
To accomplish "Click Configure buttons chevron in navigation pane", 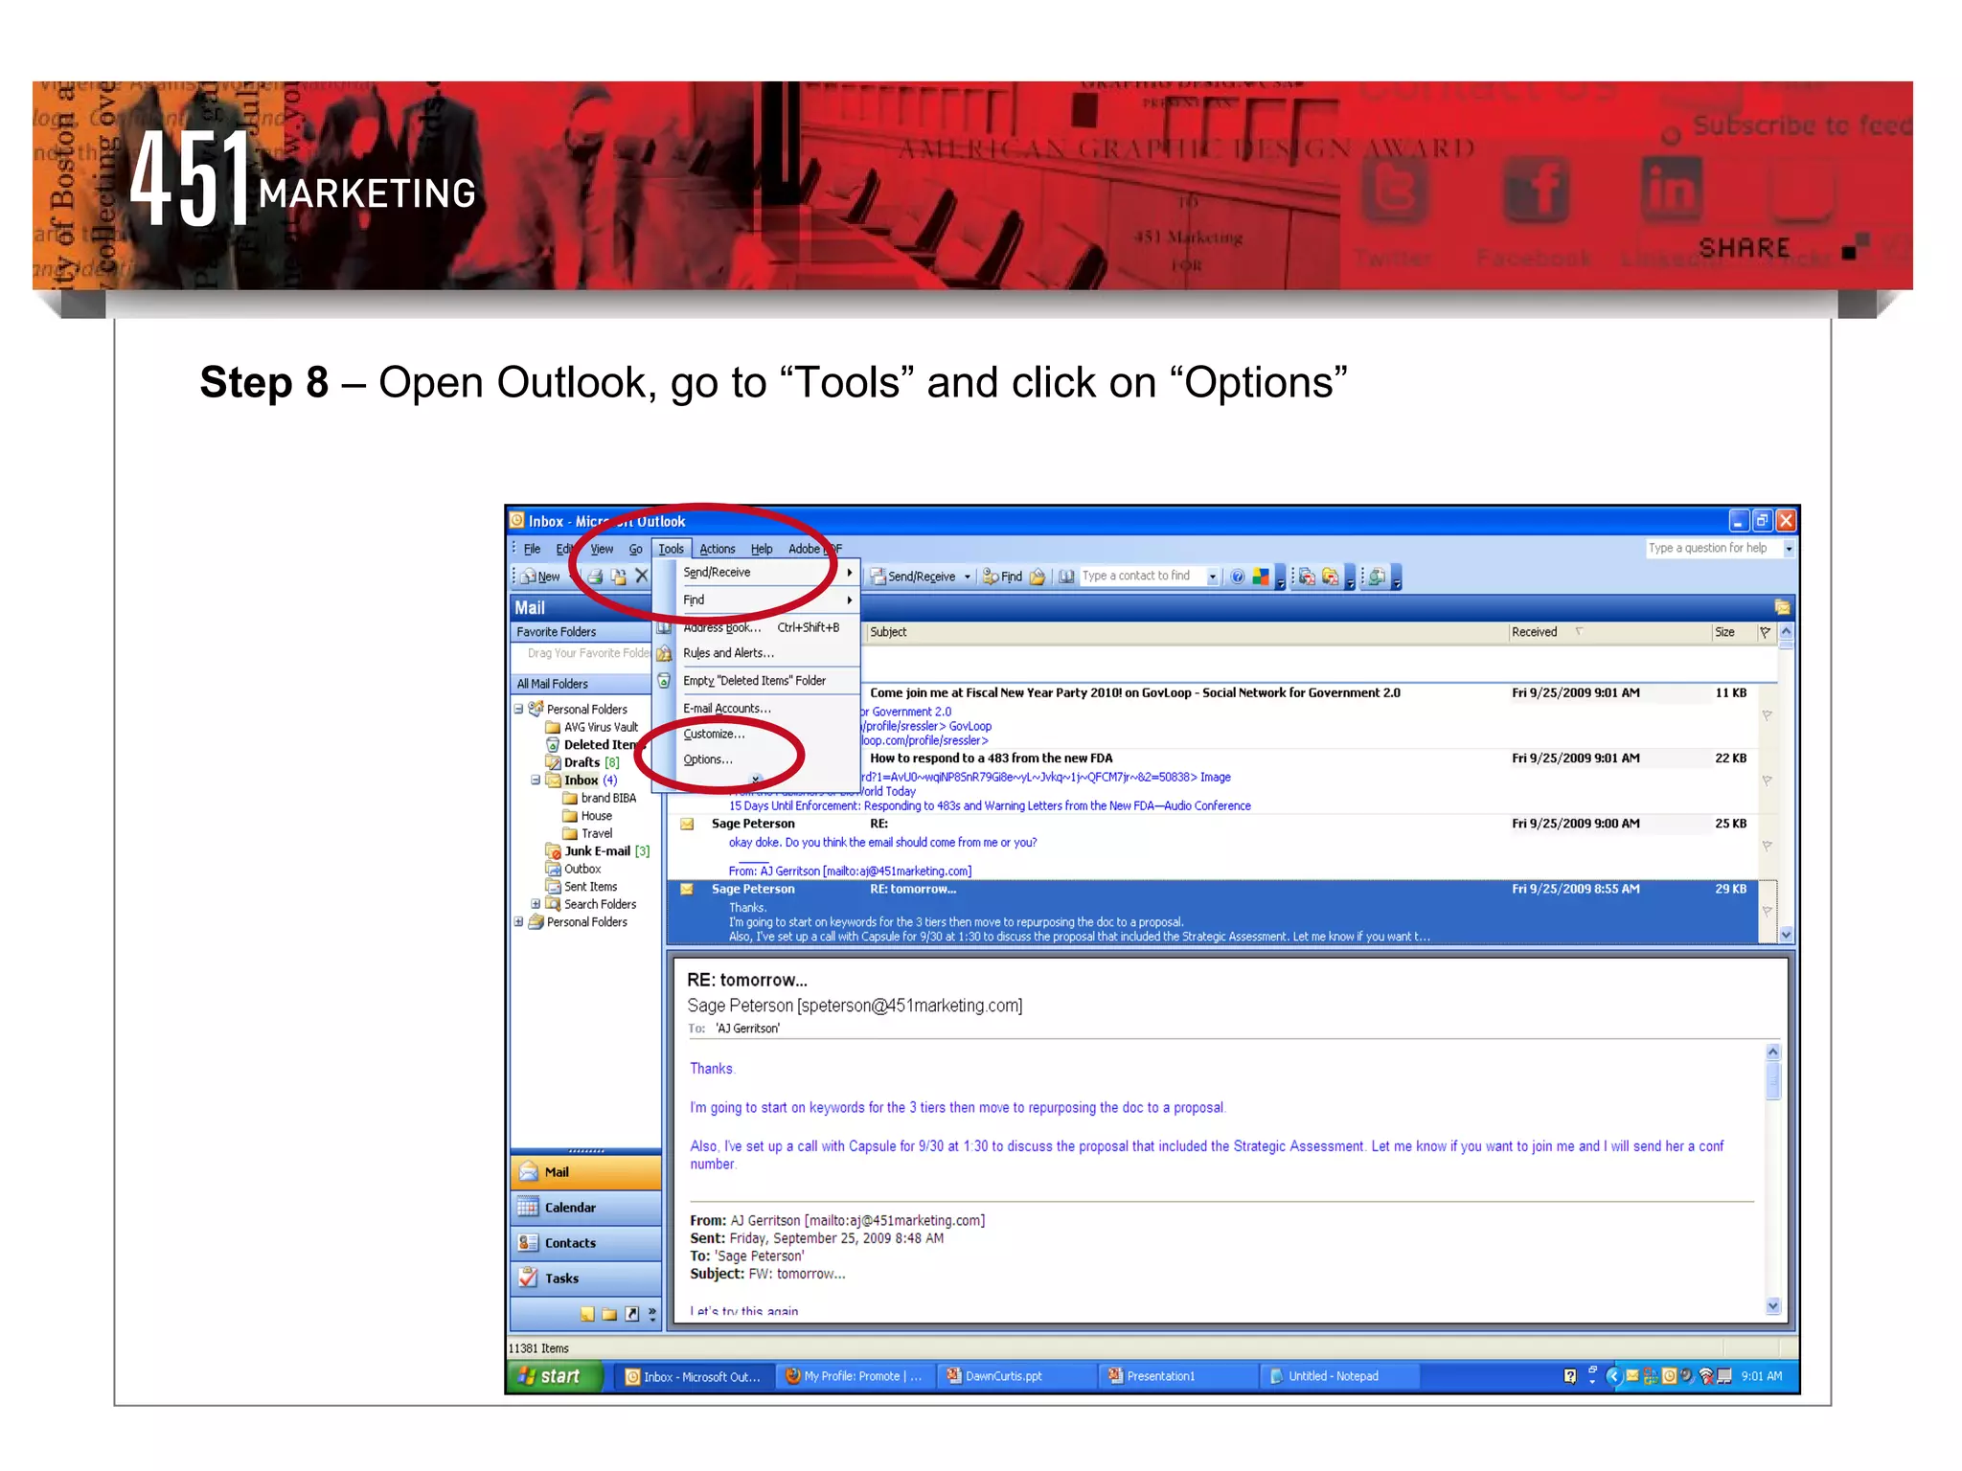I will (652, 1314).
